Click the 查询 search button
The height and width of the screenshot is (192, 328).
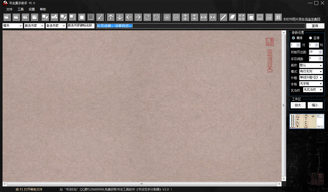315,26
